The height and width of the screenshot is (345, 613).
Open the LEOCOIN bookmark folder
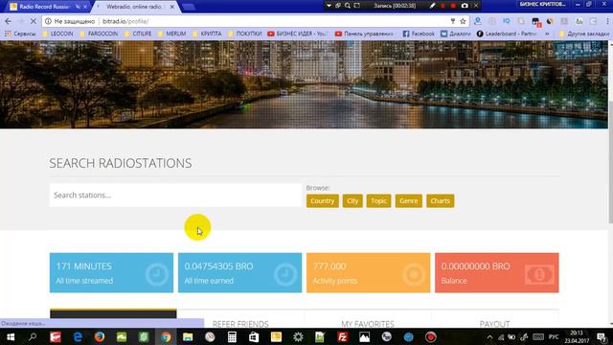[x=57, y=34]
